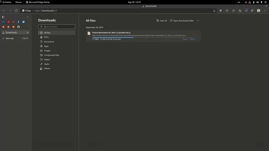Click the browser Forward arrow button

(x=10, y=10)
